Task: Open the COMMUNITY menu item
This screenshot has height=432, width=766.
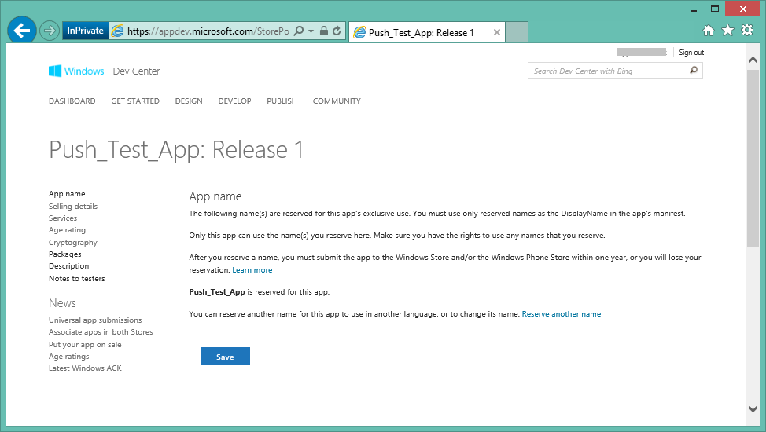Action: (337, 101)
